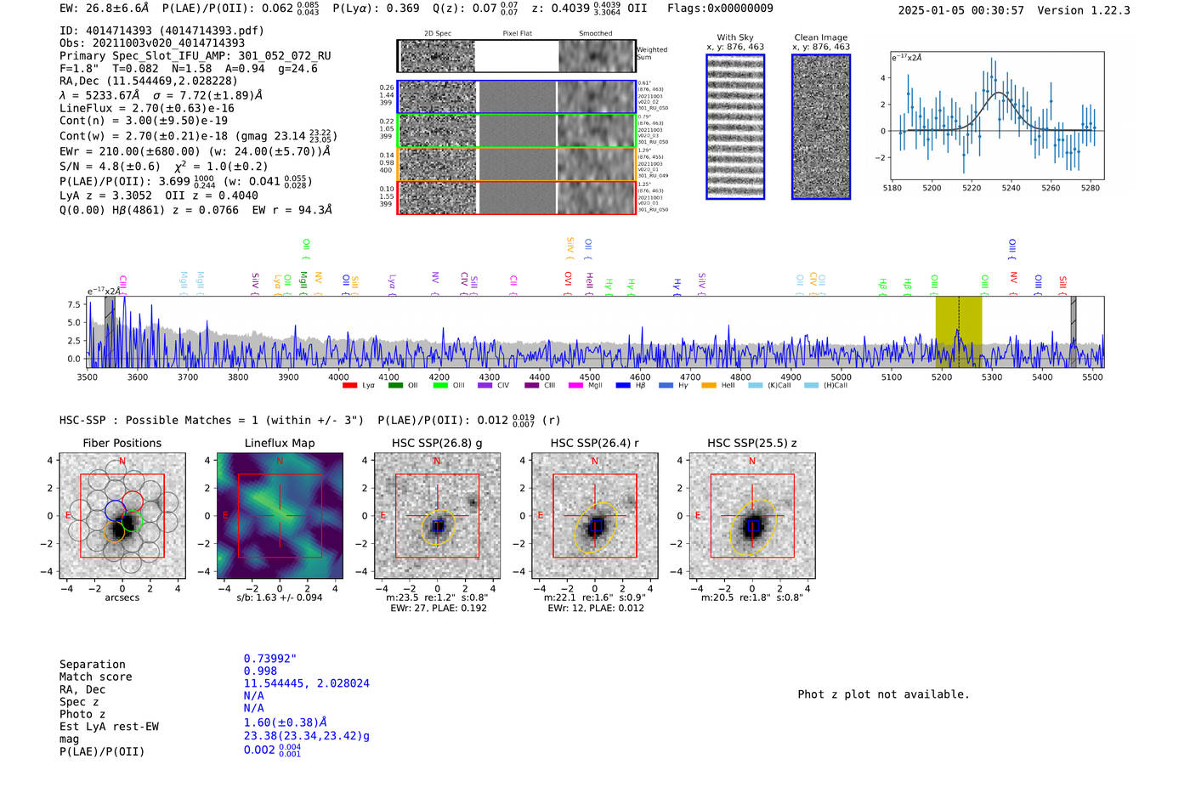The width and height of the screenshot is (1190, 810).
Task: Click the 'Est LyA rest-EW' row label
Action: (109, 727)
